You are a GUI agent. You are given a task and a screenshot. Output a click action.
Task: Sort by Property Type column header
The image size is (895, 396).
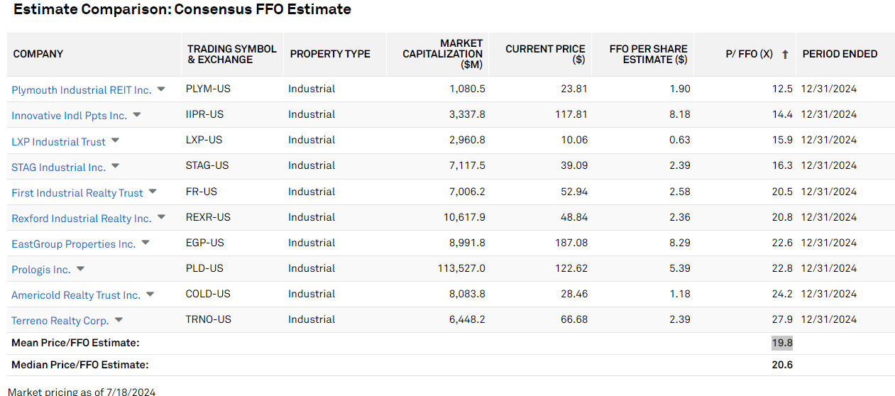pos(330,54)
